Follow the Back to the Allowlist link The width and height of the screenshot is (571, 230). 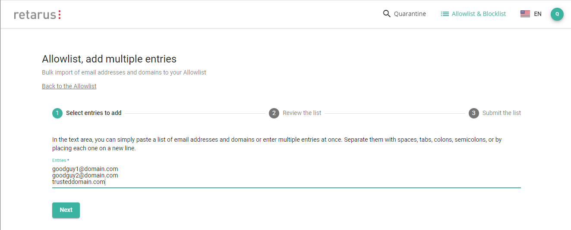tap(69, 86)
